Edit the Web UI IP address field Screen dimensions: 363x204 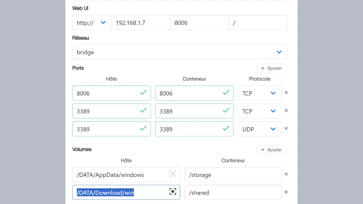(140, 23)
